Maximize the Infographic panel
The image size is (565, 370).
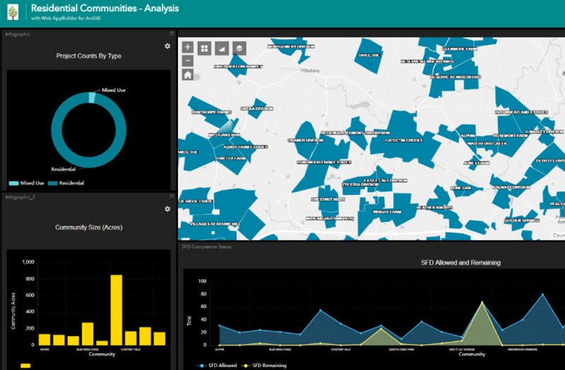[x=172, y=33]
